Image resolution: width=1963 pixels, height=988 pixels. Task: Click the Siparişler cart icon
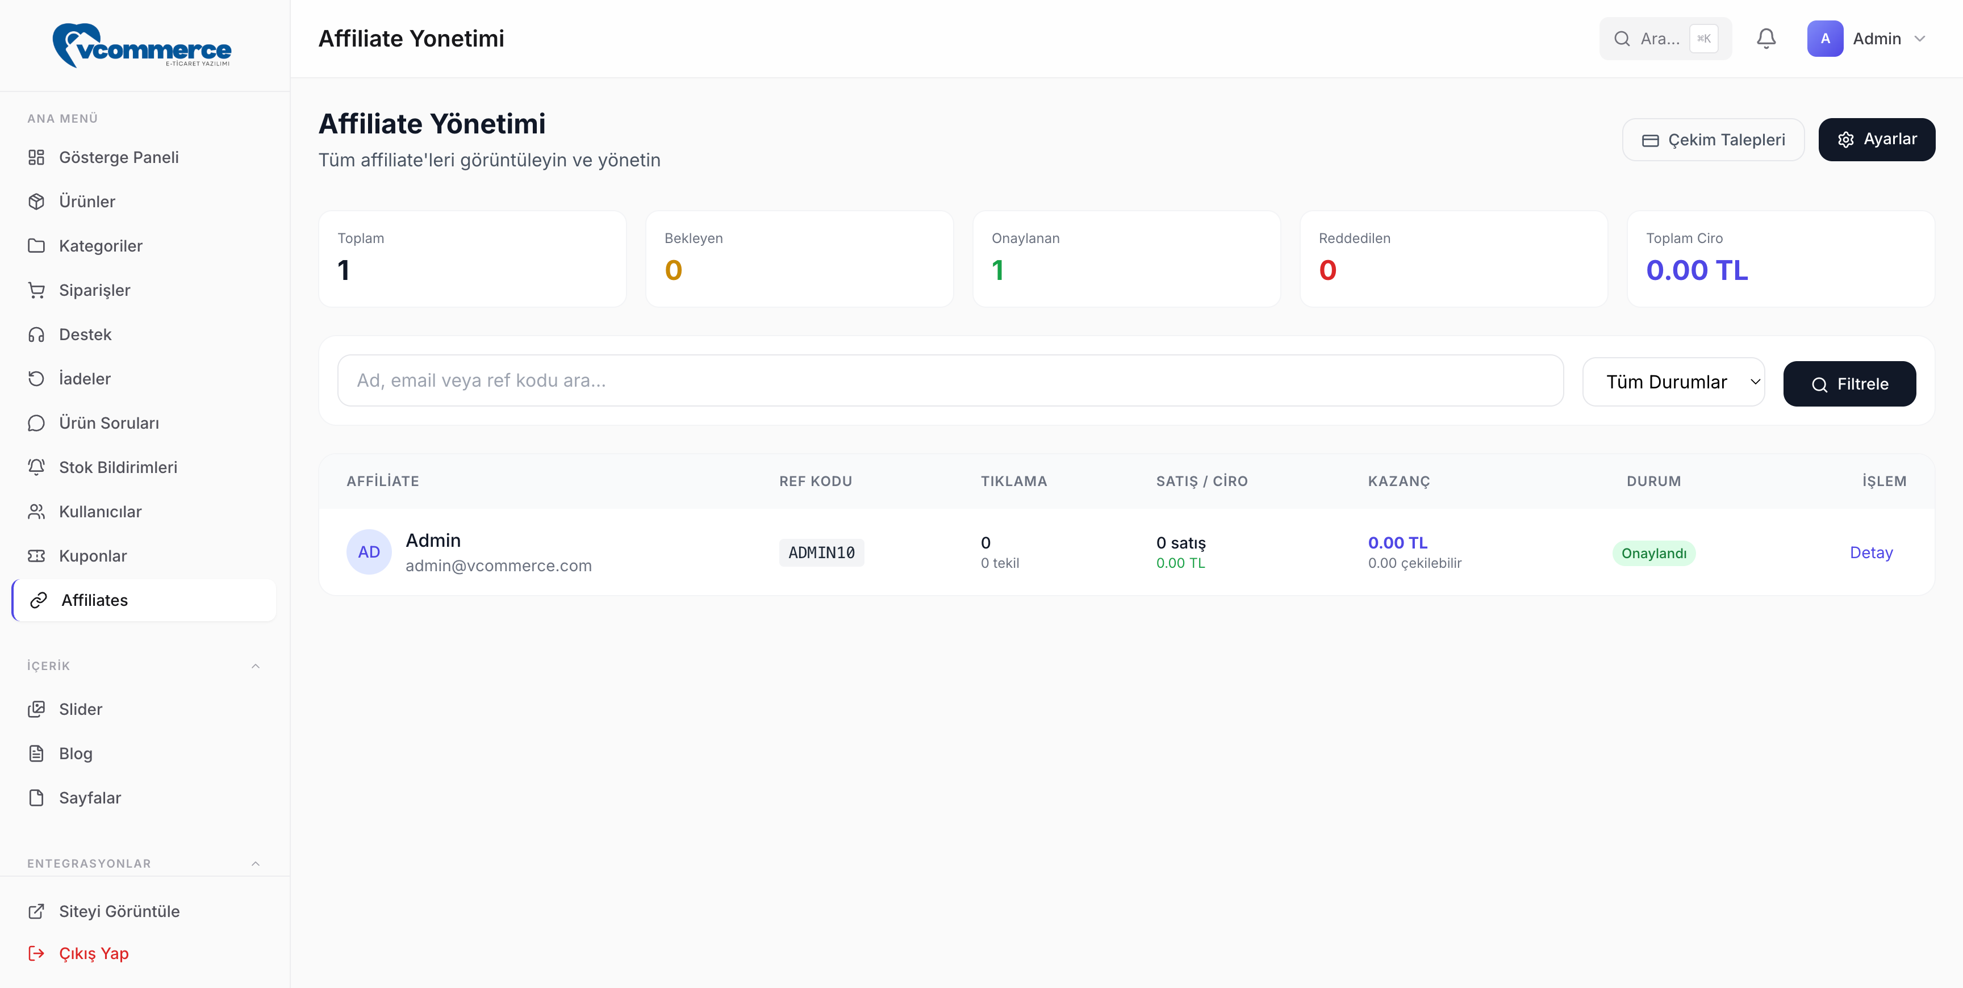tap(36, 290)
